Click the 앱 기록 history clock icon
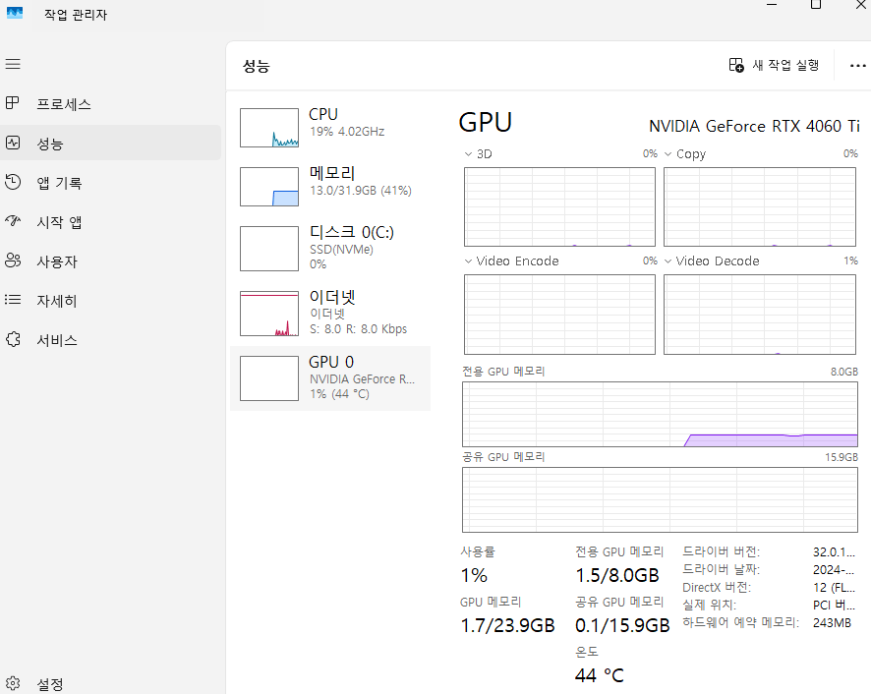The width and height of the screenshot is (871, 694). [13, 182]
